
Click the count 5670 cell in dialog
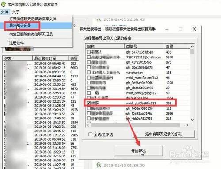[169, 57]
